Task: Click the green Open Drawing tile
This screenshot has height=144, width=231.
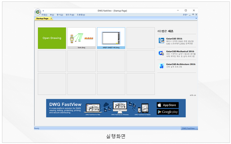Action: point(52,38)
